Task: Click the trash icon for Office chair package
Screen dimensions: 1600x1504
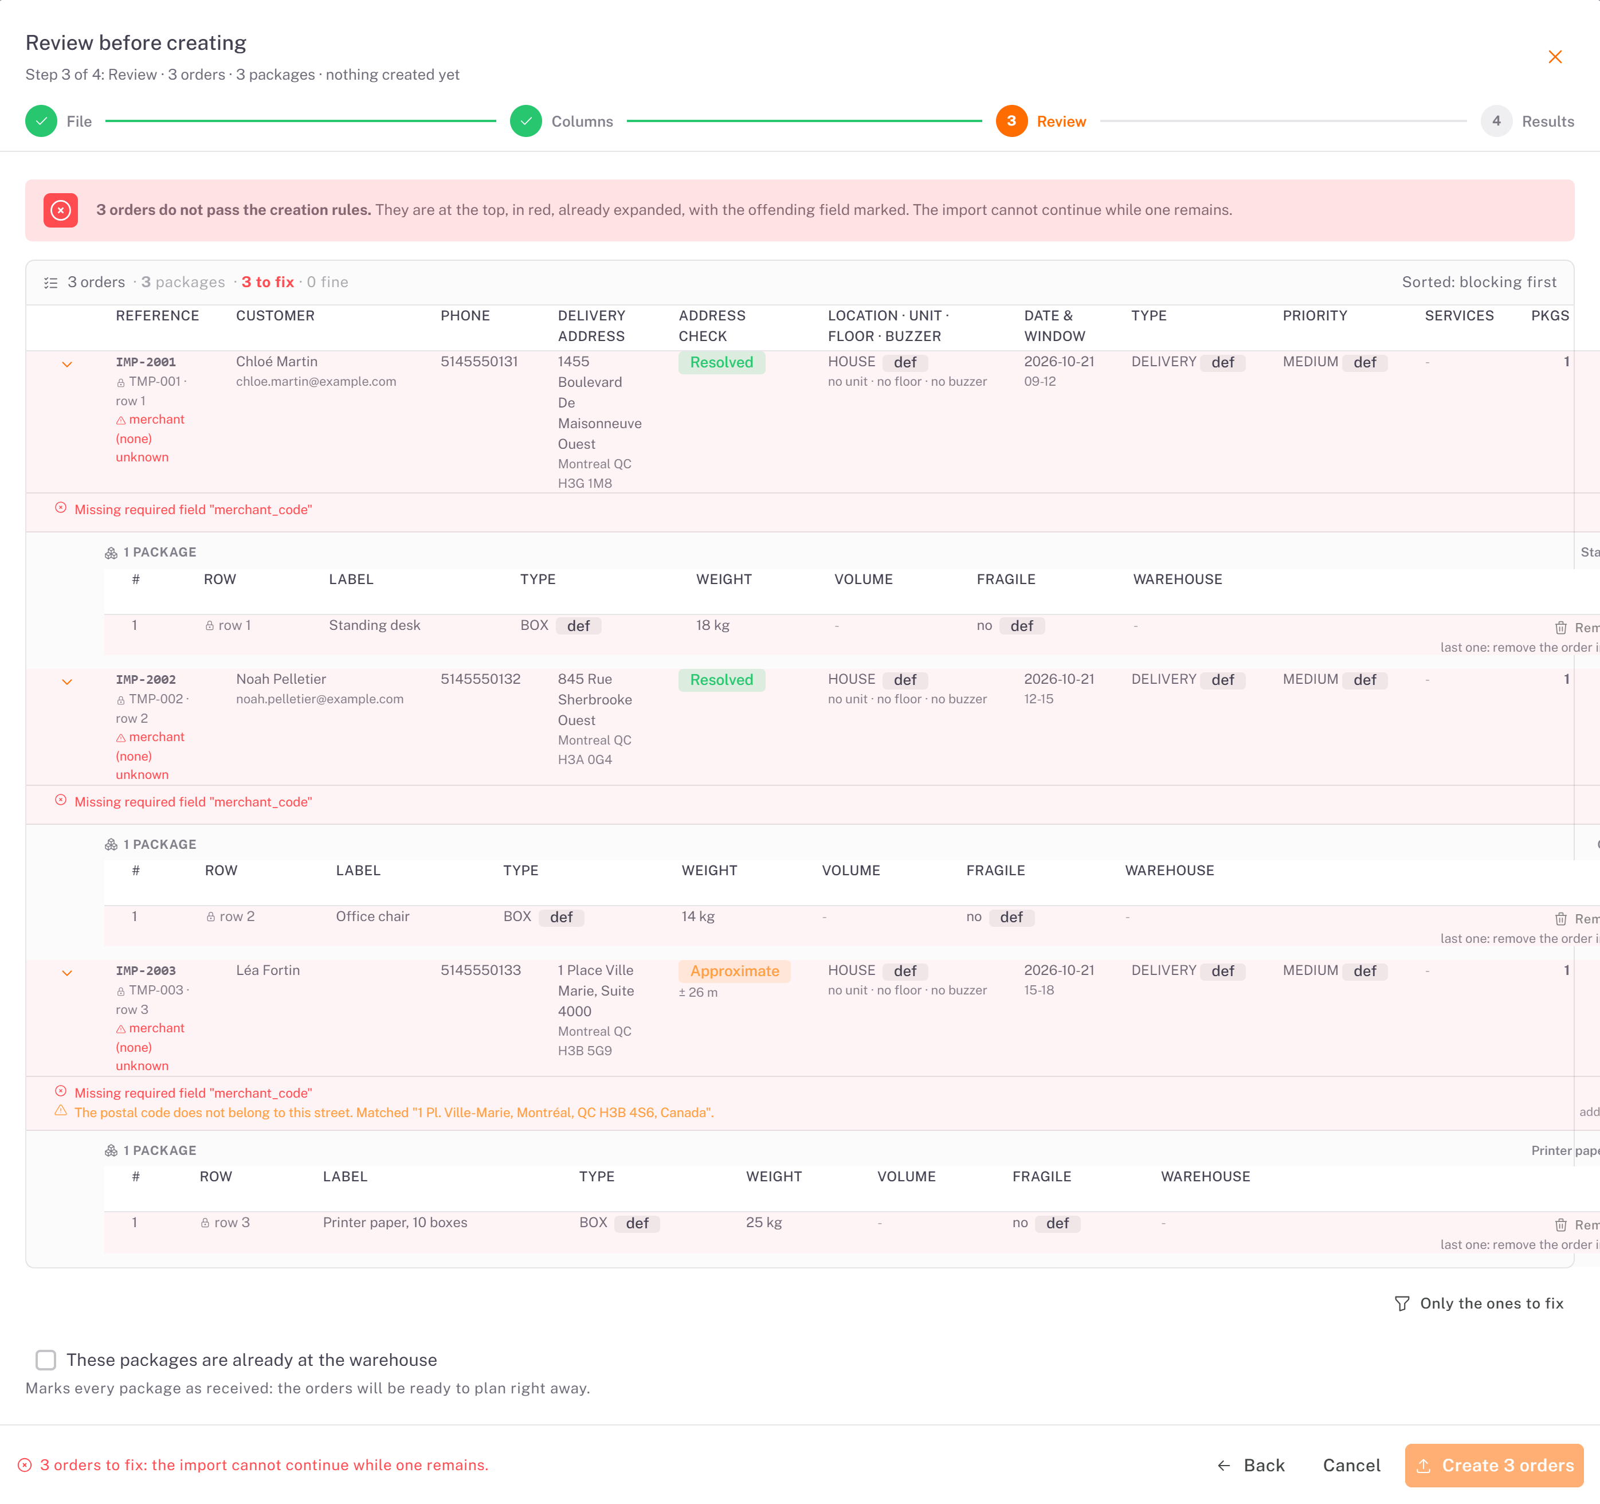Action: tap(1560, 919)
